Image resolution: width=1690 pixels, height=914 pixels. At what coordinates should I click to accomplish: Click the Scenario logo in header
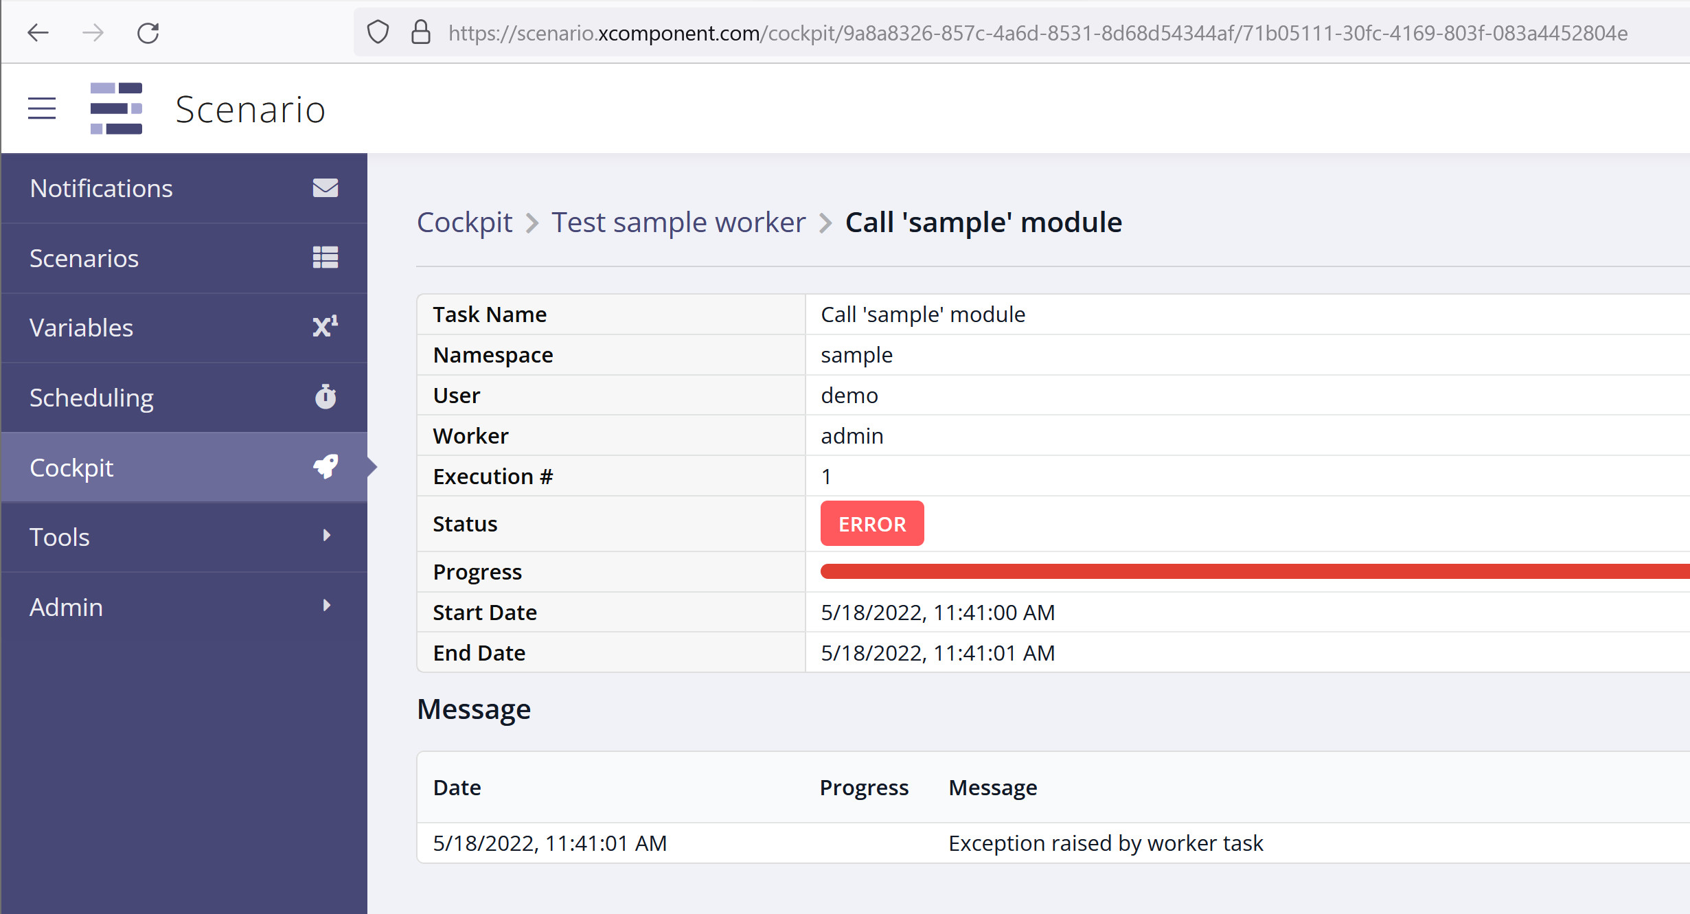coord(117,108)
